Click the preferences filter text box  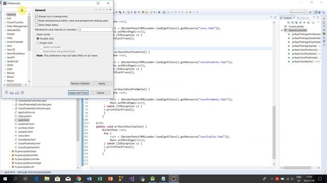17,10
